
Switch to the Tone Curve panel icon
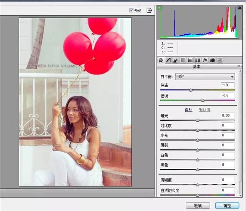click(x=168, y=60)
